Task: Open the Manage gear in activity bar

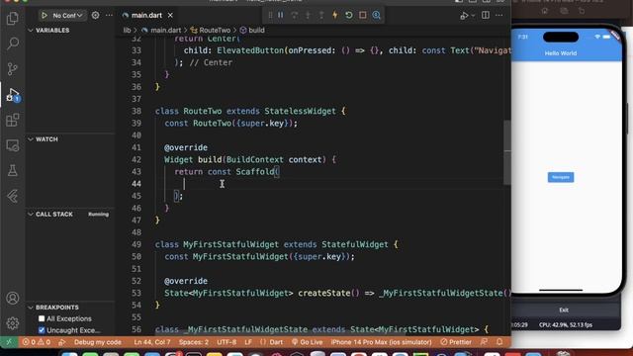Action: pos(13,323)
